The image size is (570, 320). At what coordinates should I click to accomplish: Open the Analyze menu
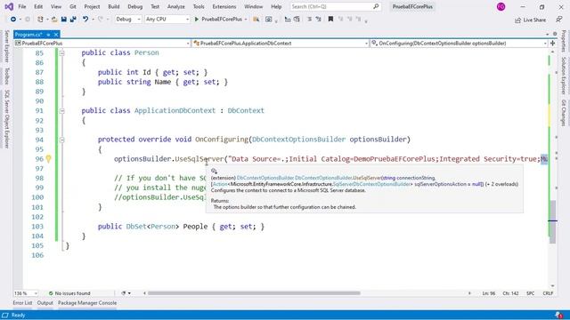tap(176, 6)
